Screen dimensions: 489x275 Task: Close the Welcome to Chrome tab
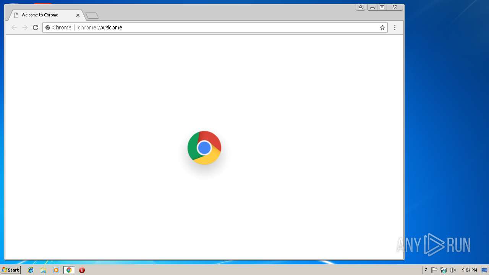(78, 15)
